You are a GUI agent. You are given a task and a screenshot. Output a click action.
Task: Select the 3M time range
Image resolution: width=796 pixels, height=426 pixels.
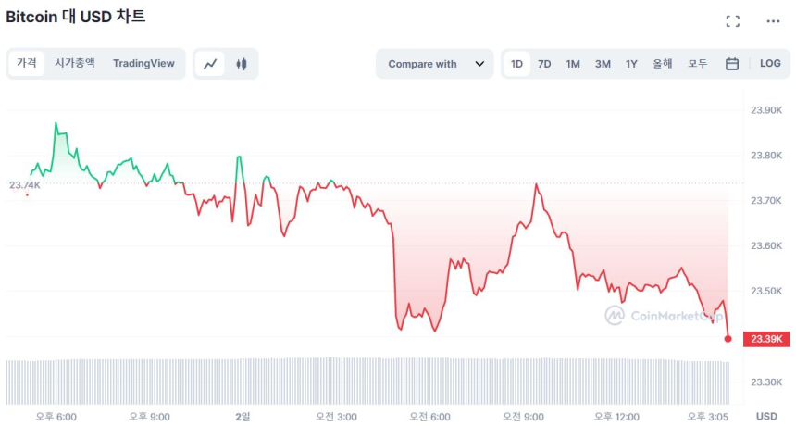603,64
